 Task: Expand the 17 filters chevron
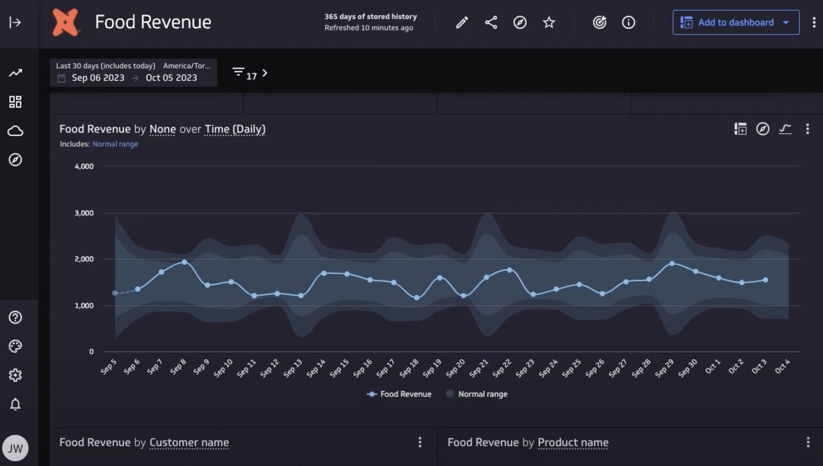point(265,73)
